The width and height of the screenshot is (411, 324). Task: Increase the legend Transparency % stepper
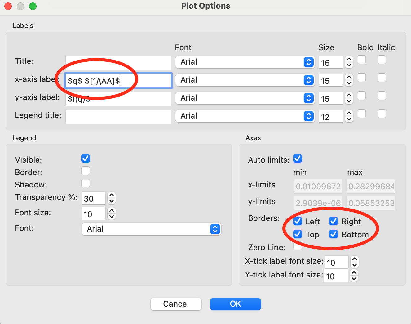pos(112,195)
